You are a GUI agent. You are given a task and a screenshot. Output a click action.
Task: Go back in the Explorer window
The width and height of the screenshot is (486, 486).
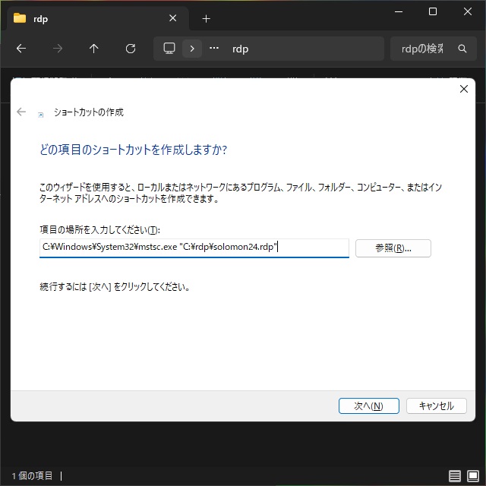pyautogui.click(x=21, y=49)
